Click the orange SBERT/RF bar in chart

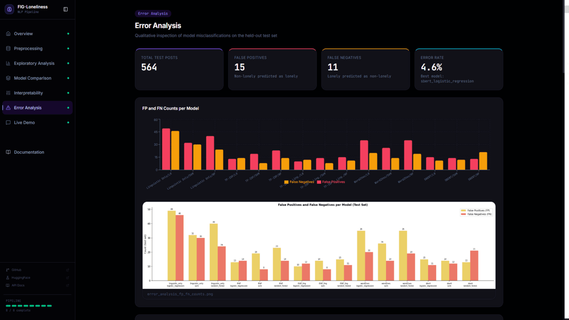coord(483,161)
